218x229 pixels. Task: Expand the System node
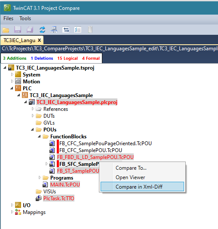(x=12, y=74)
